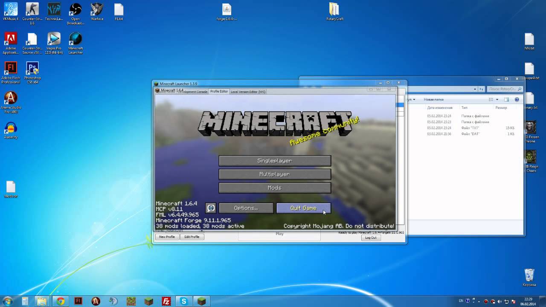Click the Skype taskbar icon
Viewport: 546px width, 307px height.
click(184, 301)
